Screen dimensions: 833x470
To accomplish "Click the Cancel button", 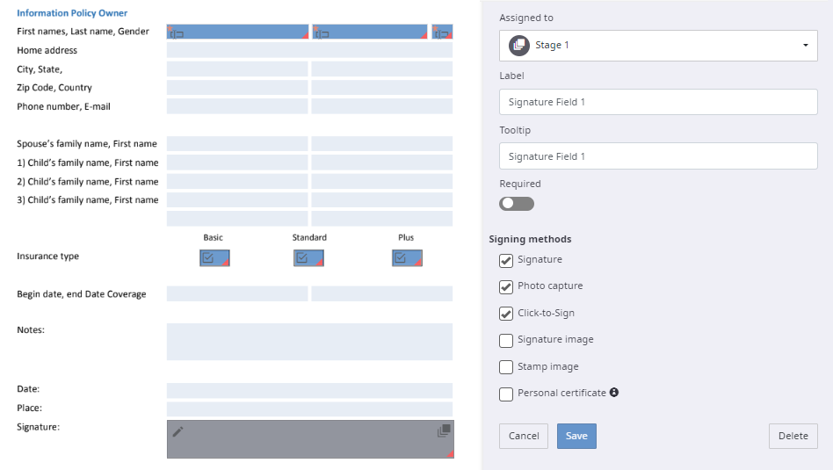I will (x=524, y=436).
